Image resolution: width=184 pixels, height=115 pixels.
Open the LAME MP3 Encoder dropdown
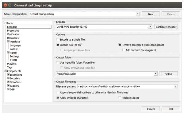150,27
